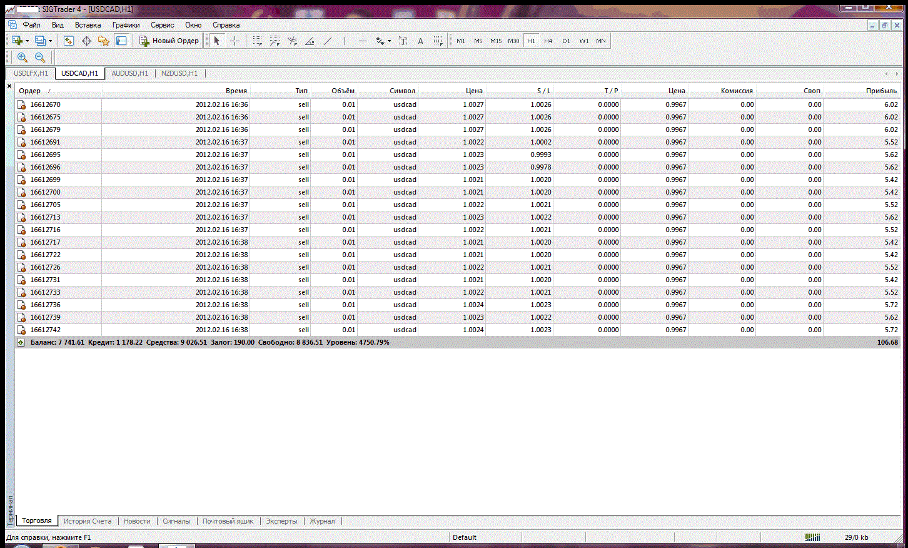Image resolution: width=908 pixels, height=548 pixels.
Task: Open the New Chart dropdown arrow
Action: [x=27, y=41]
